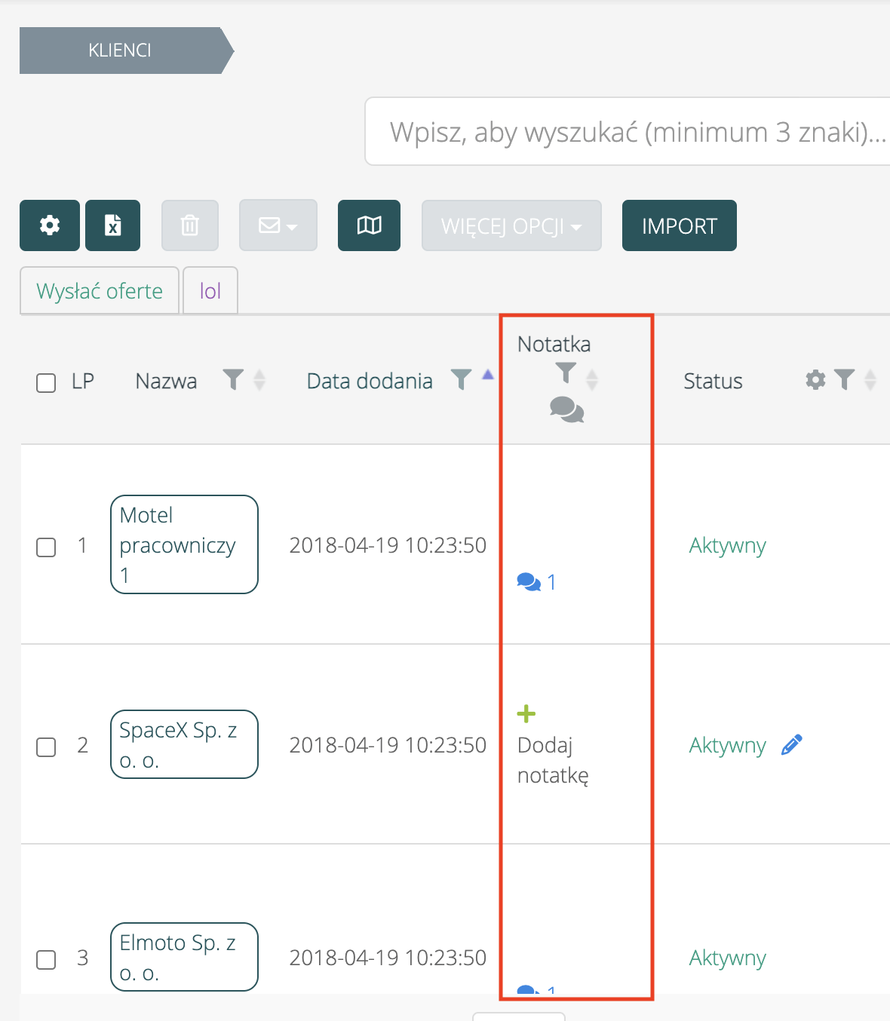Click the Data dodania filter funnel icon
This screenshot has width=890, height=1021.
coord(461,379)
